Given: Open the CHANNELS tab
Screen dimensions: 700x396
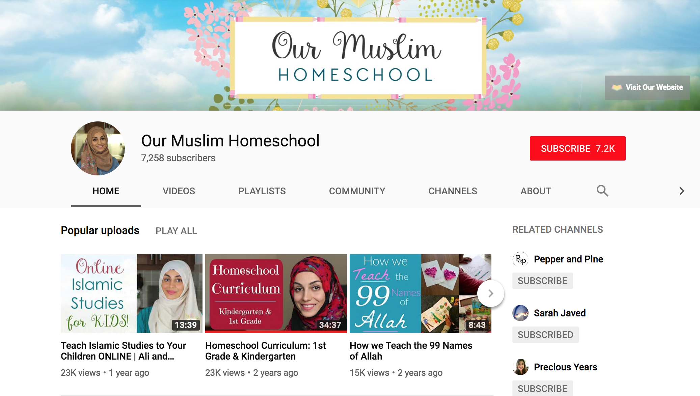Looking at the screenshot, I should 453,191.
